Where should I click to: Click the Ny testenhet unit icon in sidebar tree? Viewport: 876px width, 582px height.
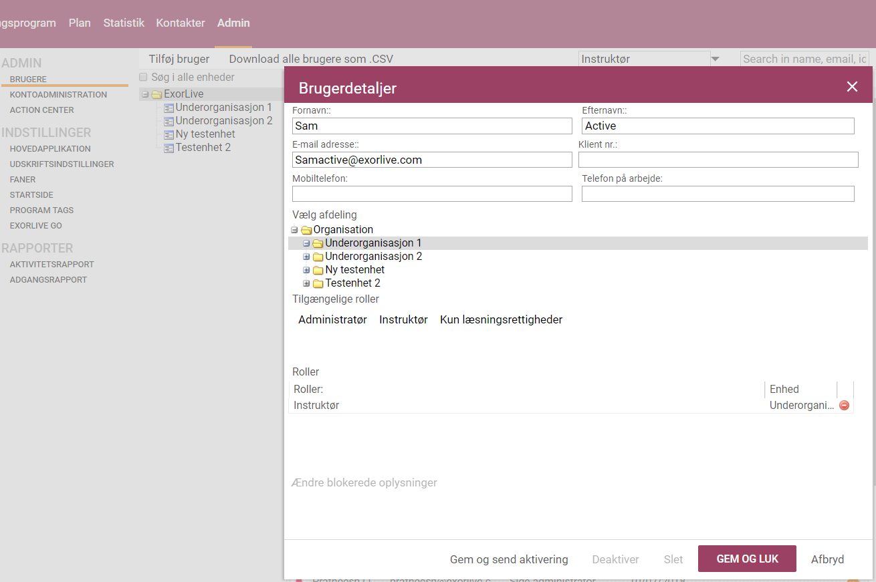coord(169,134)
